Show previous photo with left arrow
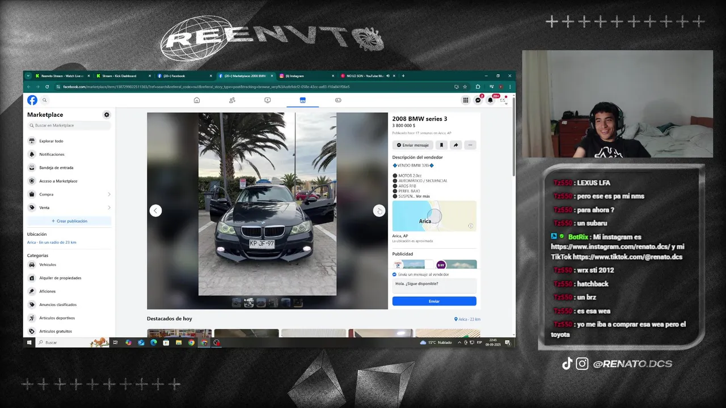Viewport: 726px width, 408px height. 155,211
